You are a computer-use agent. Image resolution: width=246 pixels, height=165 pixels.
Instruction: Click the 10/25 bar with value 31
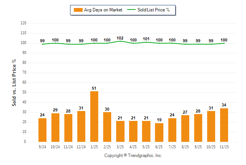tap(211, 126)
